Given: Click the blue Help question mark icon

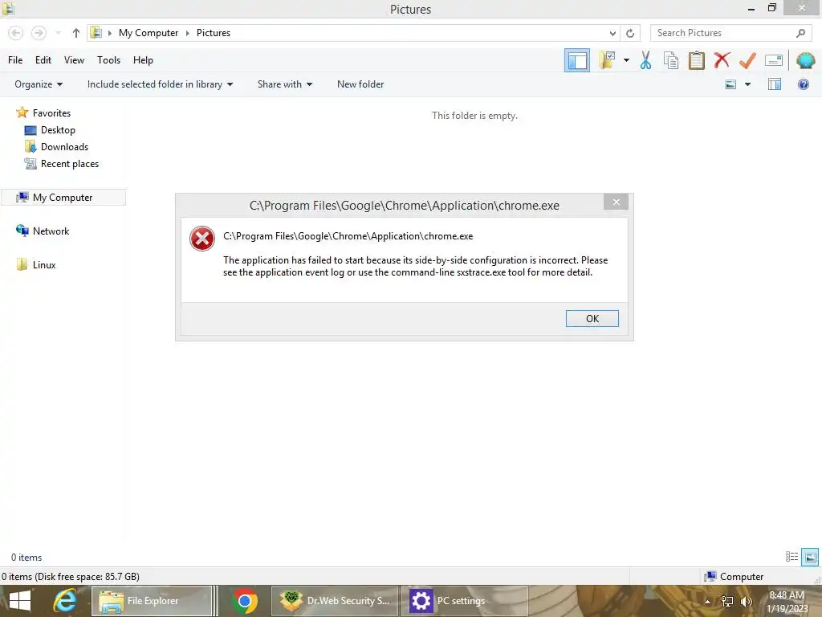Looking at the screenshot, I should (803, 84).
